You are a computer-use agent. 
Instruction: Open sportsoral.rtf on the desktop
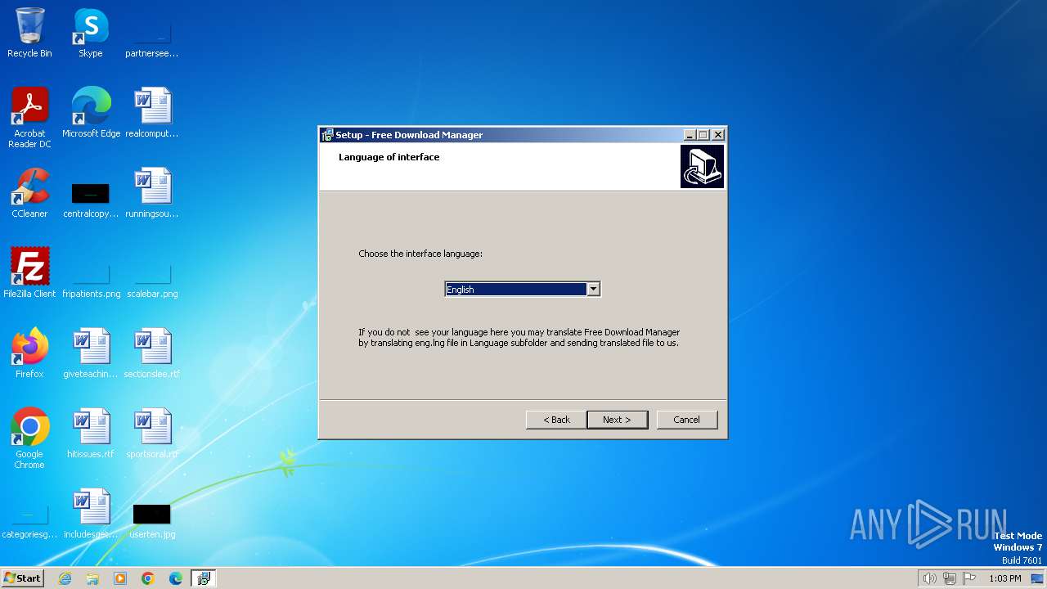click(x=152, y=434)
